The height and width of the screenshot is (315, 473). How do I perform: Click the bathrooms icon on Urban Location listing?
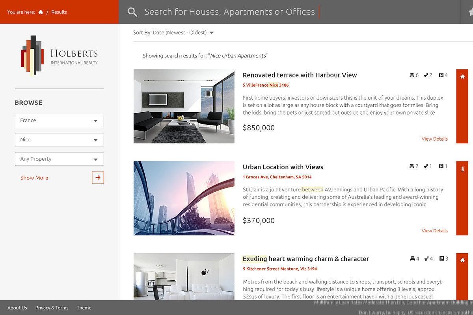click(426, 166)
